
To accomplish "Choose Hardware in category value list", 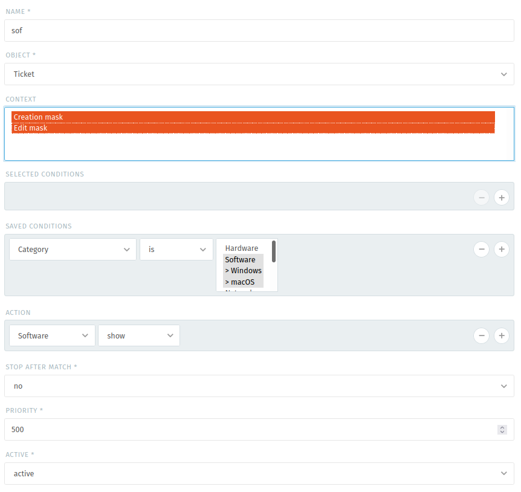I will 242,248.
